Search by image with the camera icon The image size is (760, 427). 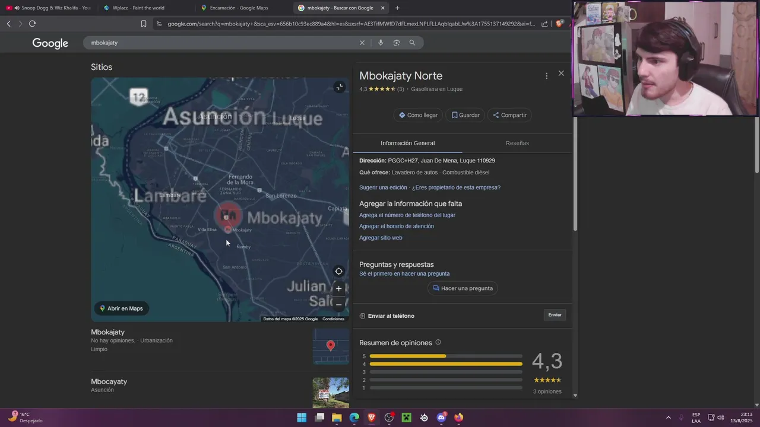click(x=396, y=43)
